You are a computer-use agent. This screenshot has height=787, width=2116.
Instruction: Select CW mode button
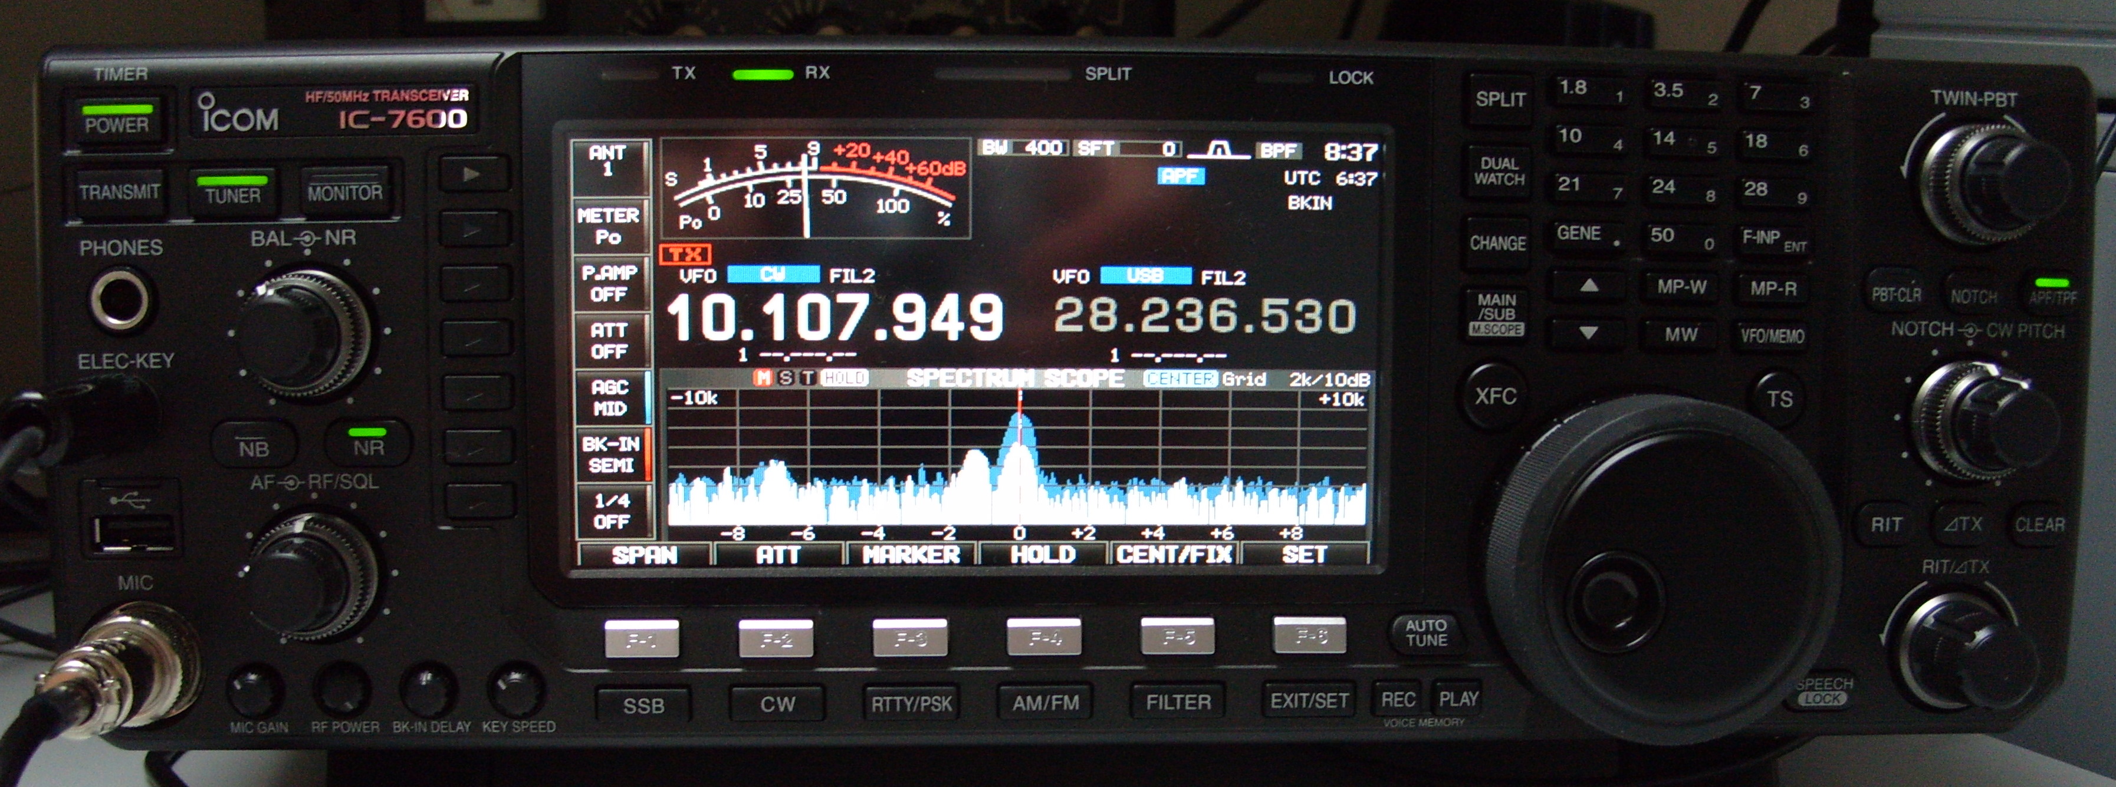pyautogui.click(x=777, y=704)
